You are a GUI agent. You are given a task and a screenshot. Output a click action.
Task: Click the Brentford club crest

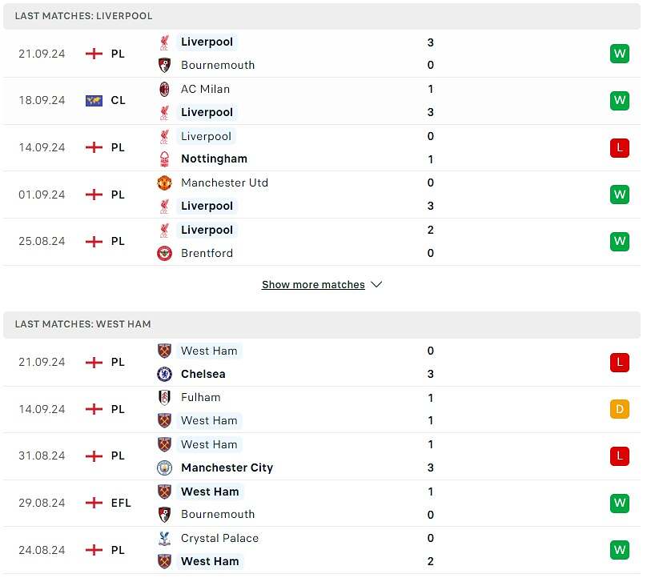pyautogui.click(x=165, y=253)
